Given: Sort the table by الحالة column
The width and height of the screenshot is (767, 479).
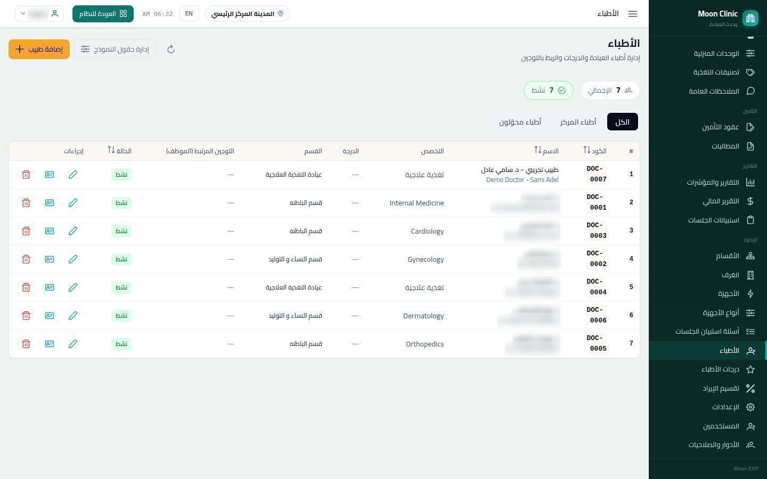Looking at the screenshot, I should tap(119, 151).
